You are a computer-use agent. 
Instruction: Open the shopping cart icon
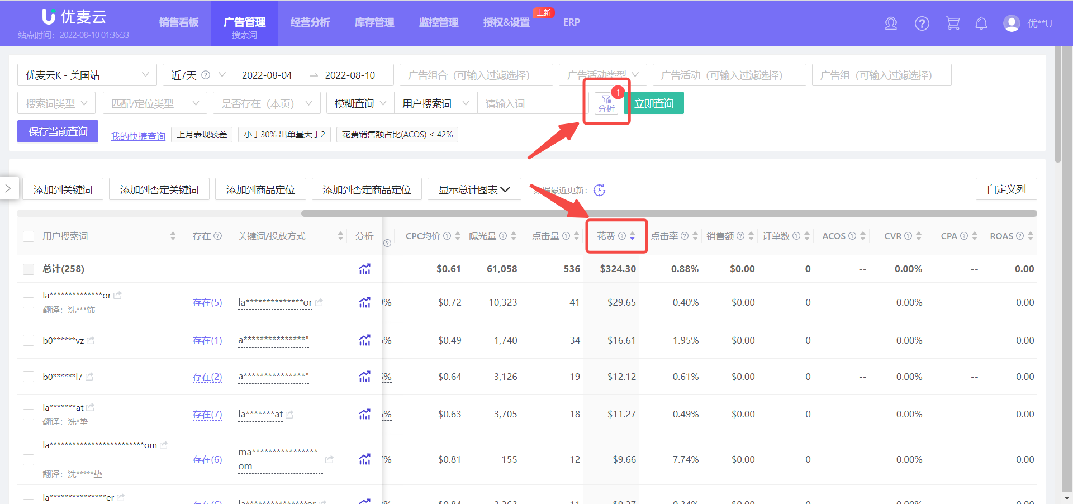click(952, 23)
